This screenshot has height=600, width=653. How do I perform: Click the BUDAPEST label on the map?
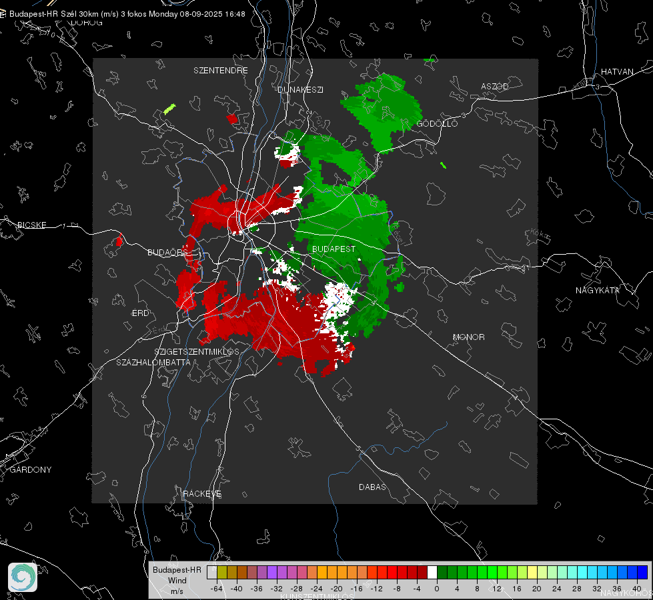pos(334,249)
